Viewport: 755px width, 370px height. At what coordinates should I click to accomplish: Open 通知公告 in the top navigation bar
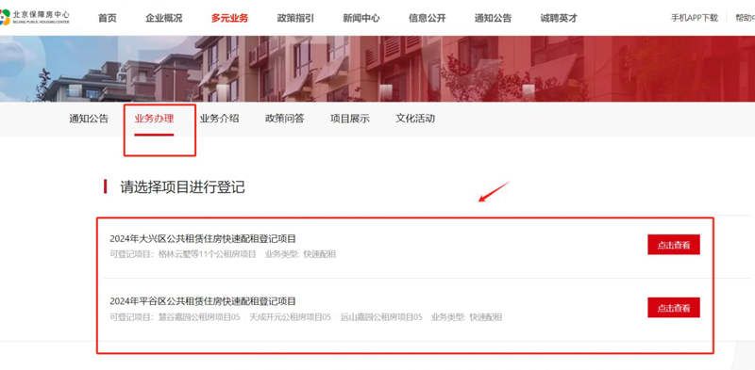493,18
